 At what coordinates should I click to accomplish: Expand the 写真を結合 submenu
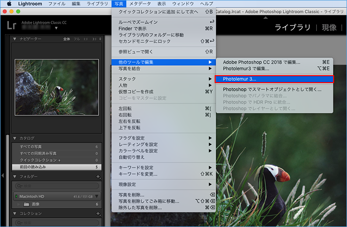click(164, 69)
